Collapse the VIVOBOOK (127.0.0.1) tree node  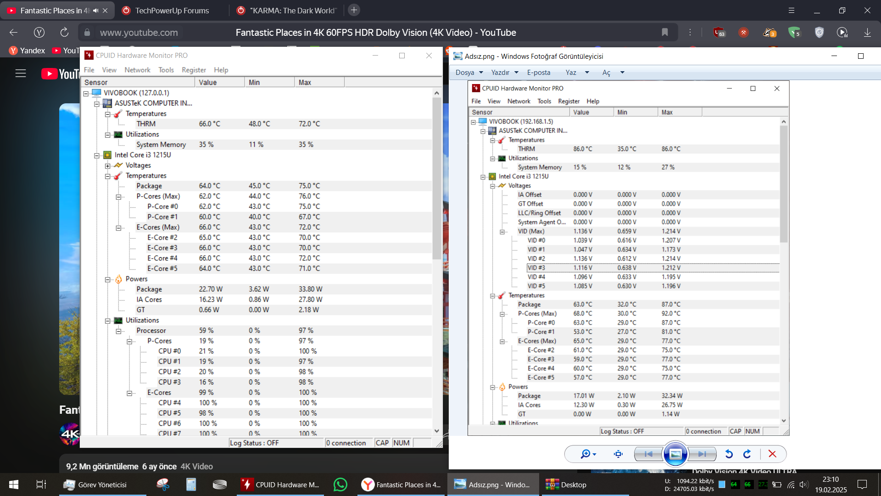pos(86,93)
